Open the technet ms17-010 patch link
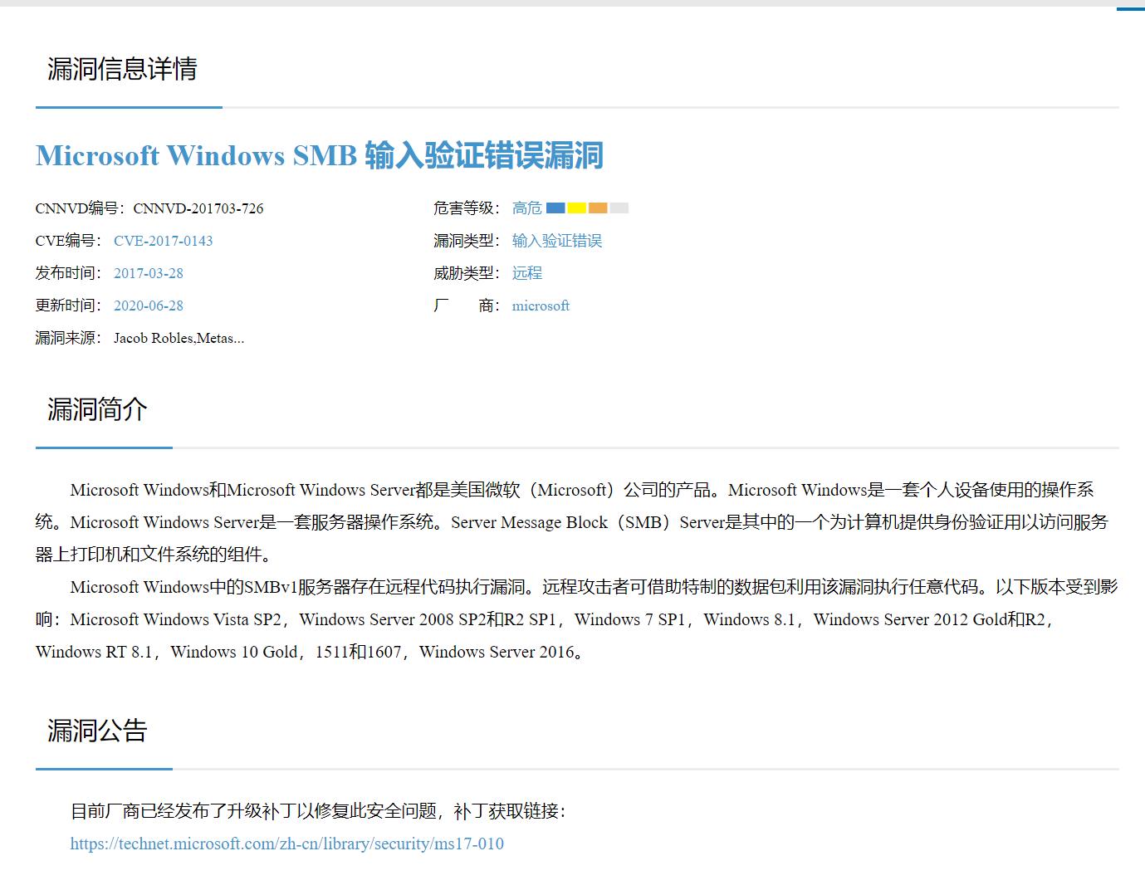The image size is (1145, 890). tap(286, 844)
